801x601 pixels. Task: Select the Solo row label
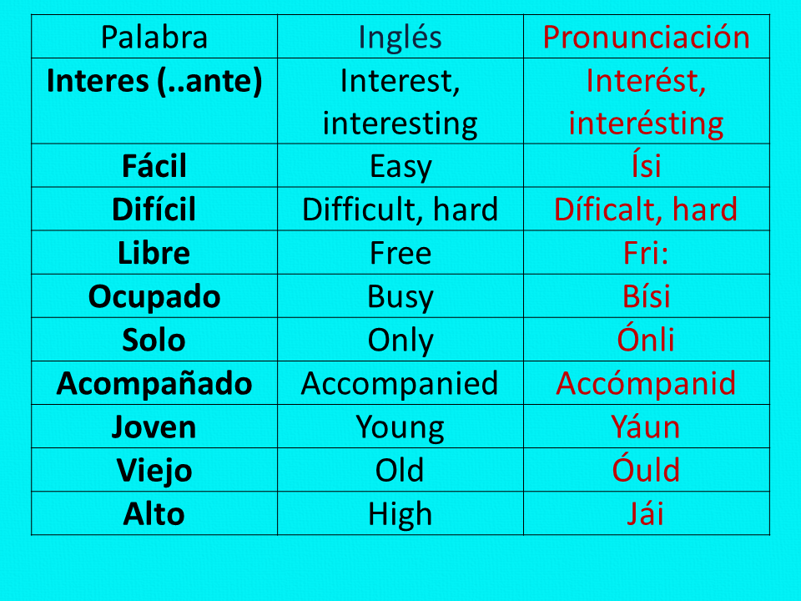point(154,340)
